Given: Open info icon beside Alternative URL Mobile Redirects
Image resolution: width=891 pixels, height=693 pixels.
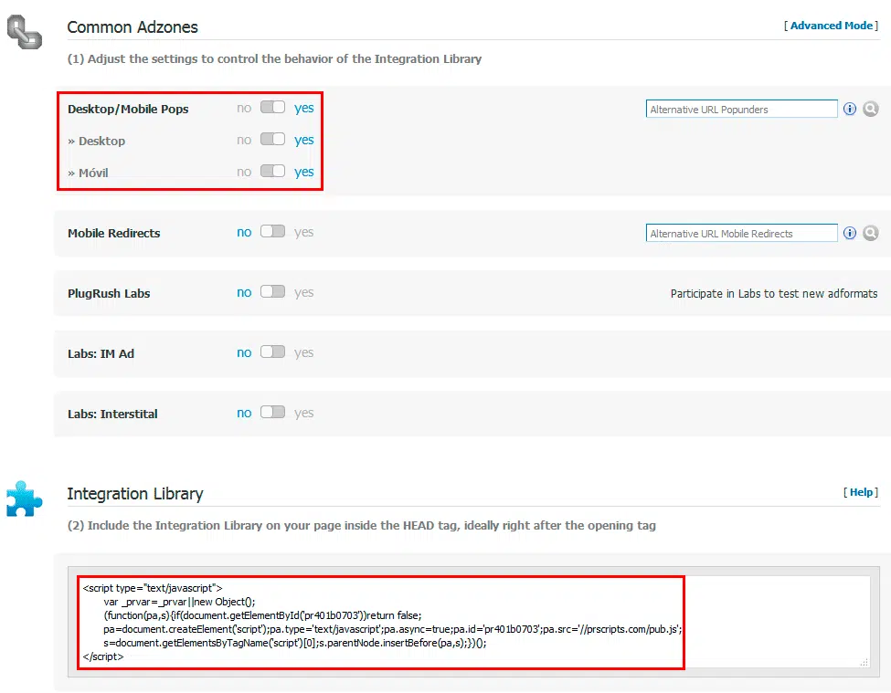Looking at the screenshot, I should point(850,233).
